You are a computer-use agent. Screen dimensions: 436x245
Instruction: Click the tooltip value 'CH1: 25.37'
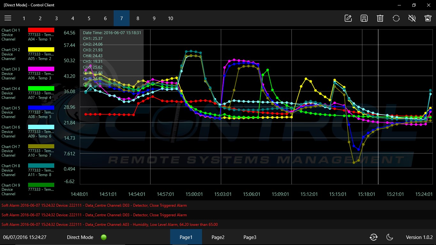(93, 39)
